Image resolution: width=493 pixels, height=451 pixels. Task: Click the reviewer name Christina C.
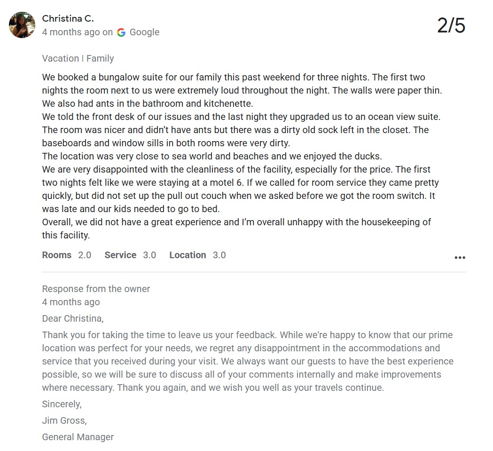(68, 18)
